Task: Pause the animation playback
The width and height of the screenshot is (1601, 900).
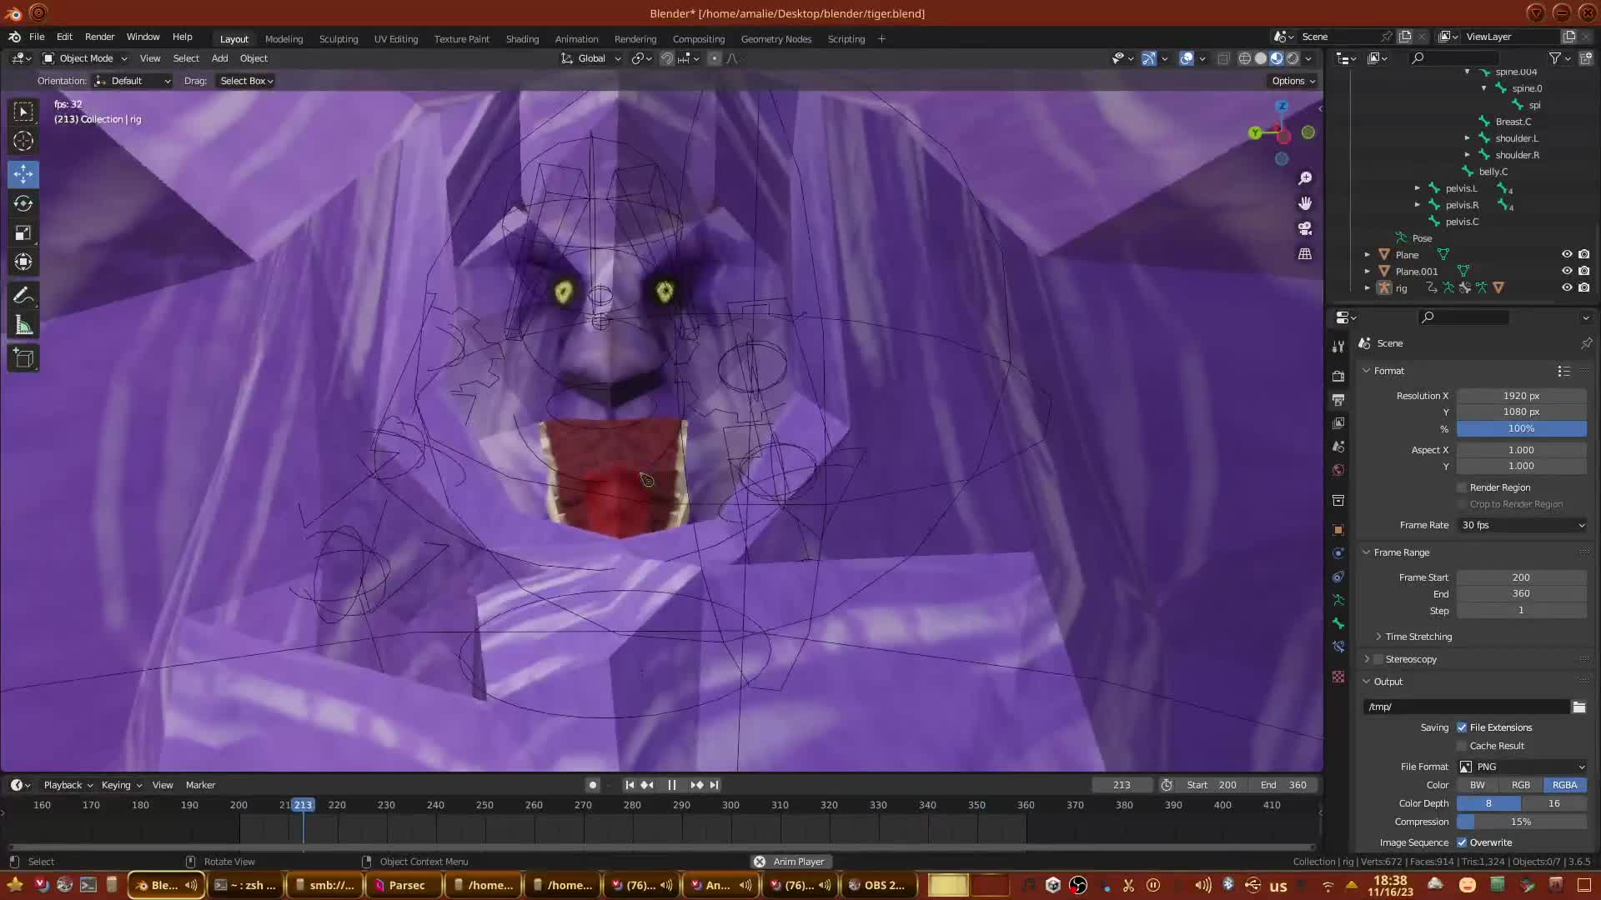Action: click(671, 785)
